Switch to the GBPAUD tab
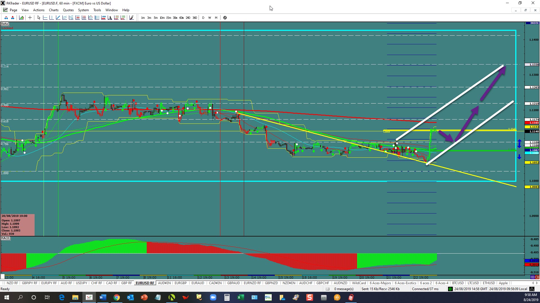 (x=233, y=283)
